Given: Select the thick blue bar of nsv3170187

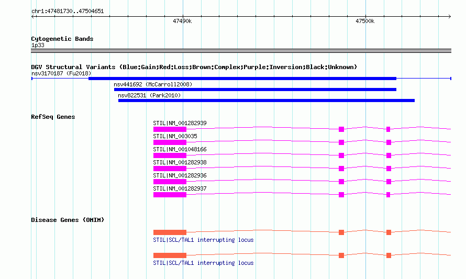Looking at the screenshot, I should coord(242,79).
